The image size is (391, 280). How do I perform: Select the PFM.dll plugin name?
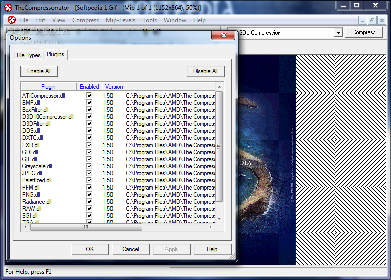click(31, 188)
